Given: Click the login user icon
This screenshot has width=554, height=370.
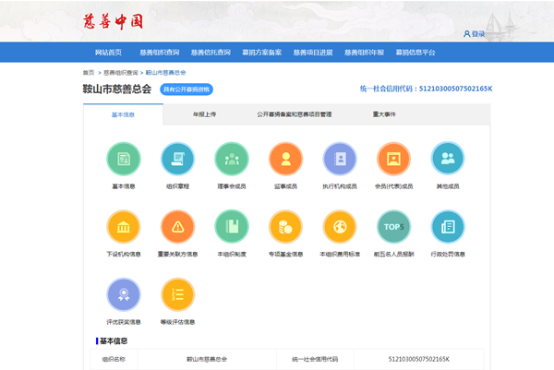Looking at the screenshot, I should pyautogui.click(x=466, y=34).
